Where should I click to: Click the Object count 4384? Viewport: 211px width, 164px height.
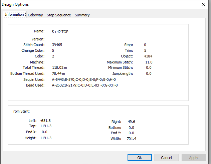click(x=148, y=56)
